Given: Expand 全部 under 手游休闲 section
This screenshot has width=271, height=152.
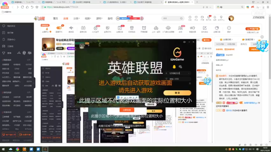Looking at the screenshot, I should (29, 112).
